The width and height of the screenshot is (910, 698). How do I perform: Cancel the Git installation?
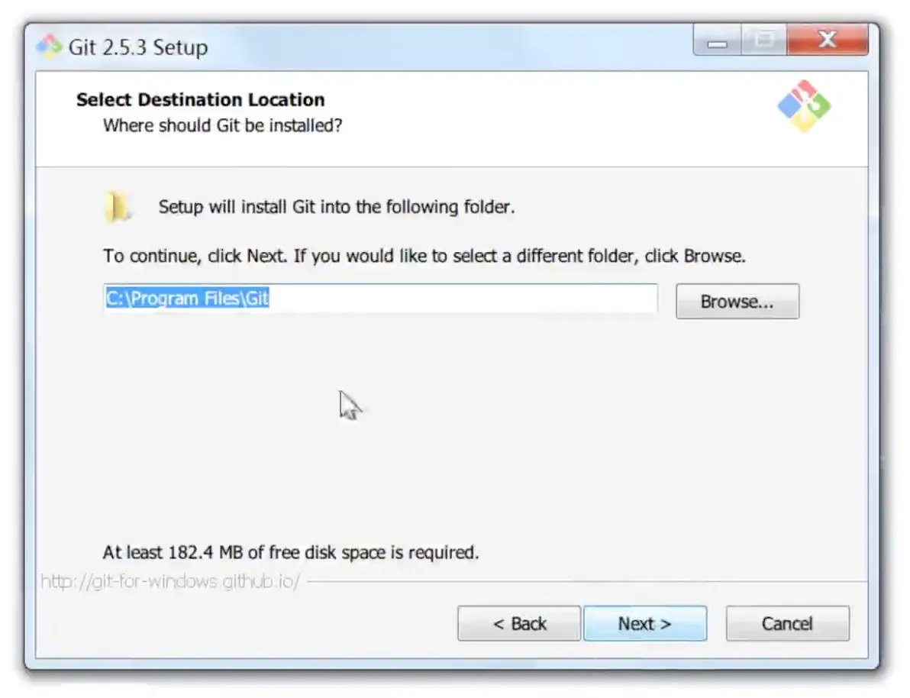(787, 624)
